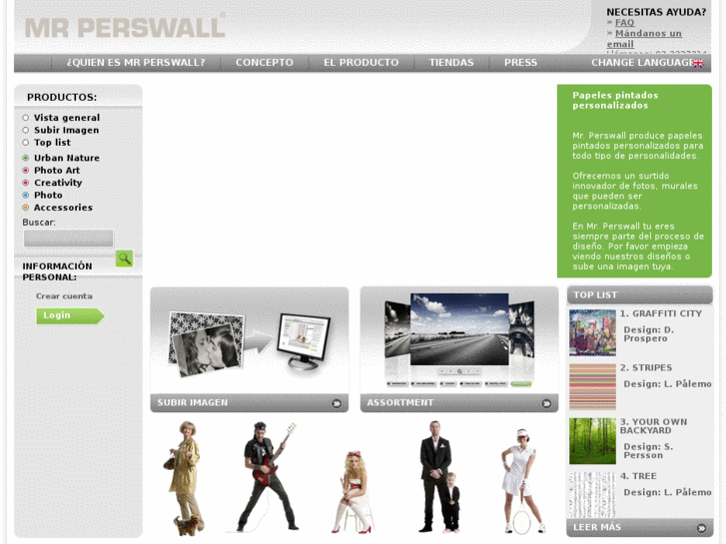Open the Your Own Backyard forest thumbnail
This screenshot has width=726, height=544.
592,441
